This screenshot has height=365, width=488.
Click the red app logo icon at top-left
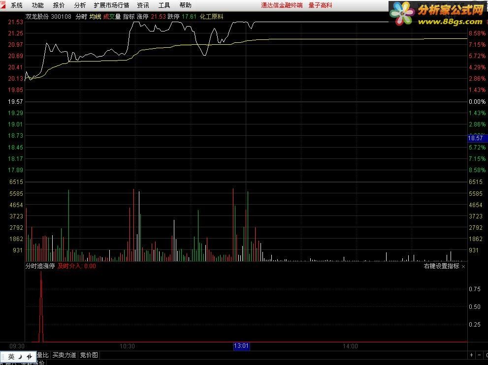click(3, 4)
